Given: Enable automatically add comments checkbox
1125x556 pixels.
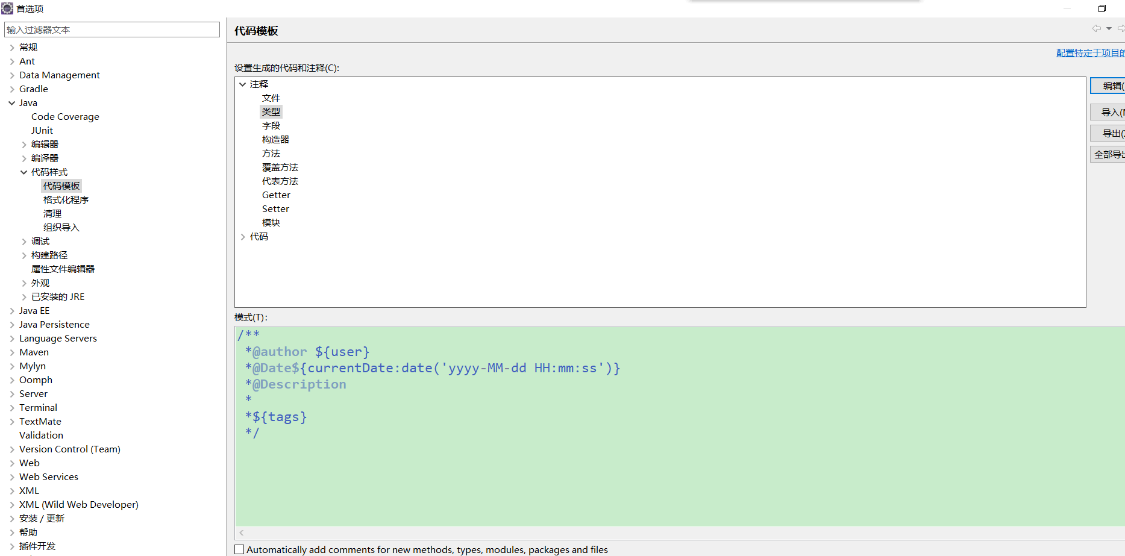Looking at the screenshot, I should [x=239, y=549].
